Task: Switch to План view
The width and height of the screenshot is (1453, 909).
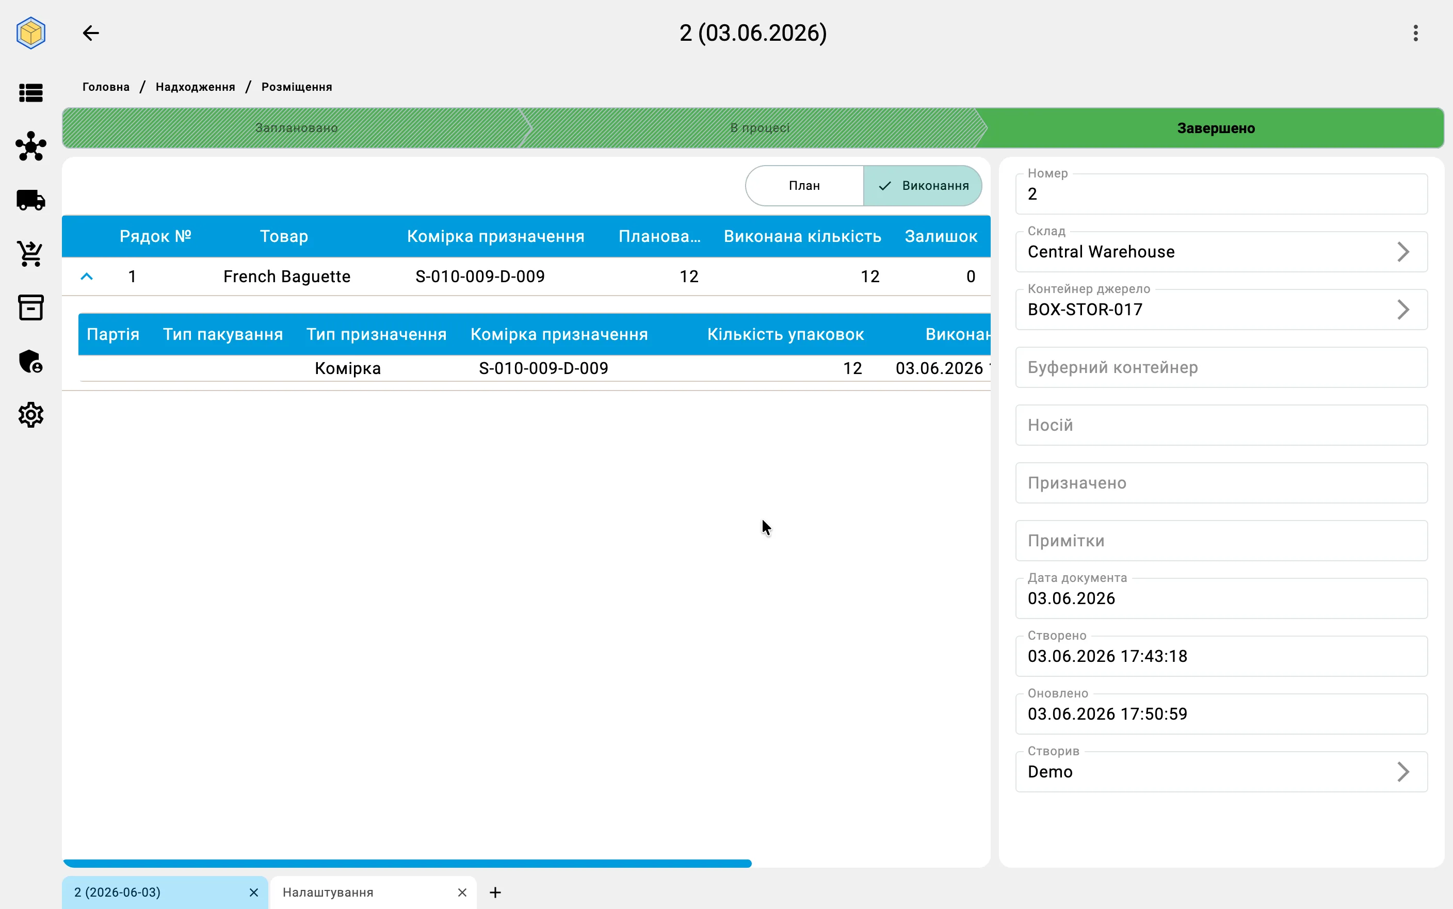Action: point(804,186)
